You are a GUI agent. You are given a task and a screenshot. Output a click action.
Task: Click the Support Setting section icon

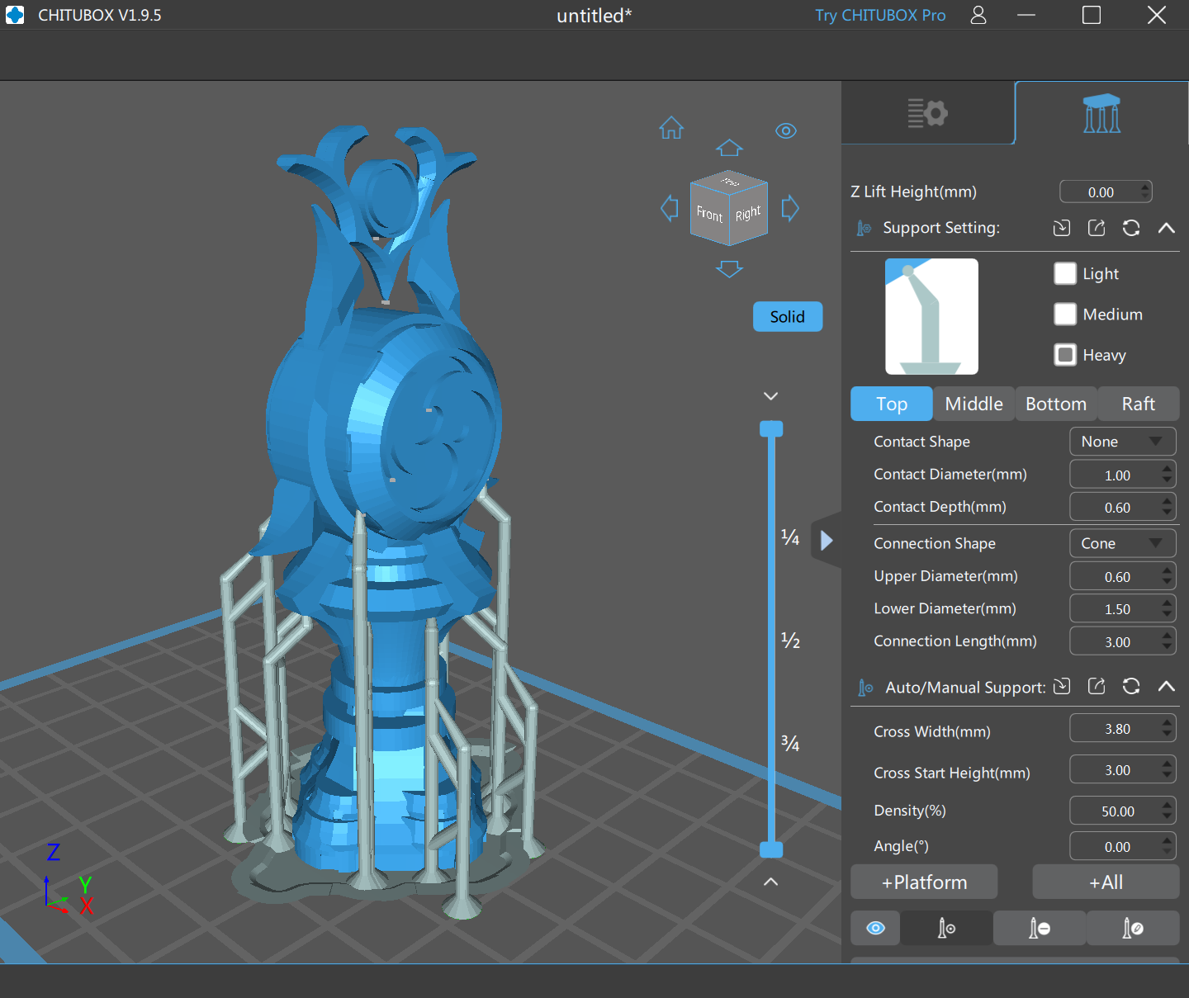tap(864, 228)
